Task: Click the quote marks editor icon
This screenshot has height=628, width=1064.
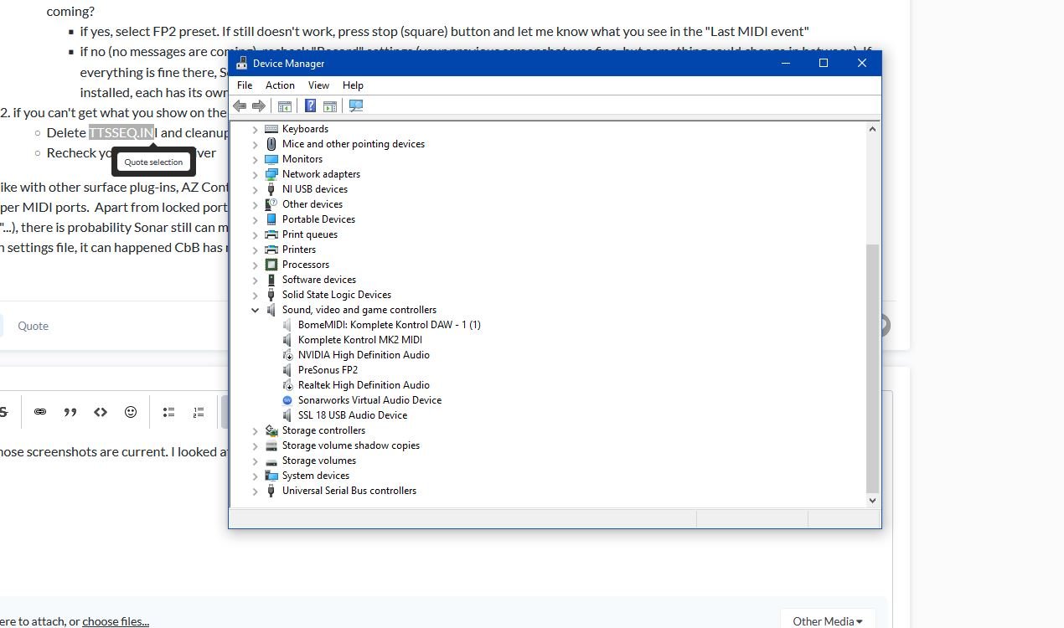Action: click(70, 412)
